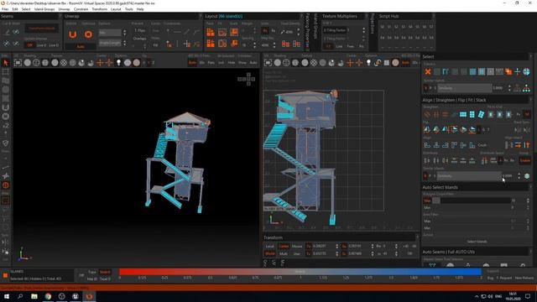This screenshot has height=302, width=537.
Task: Click the navigation cross icon in the 3D viewport
Action: point(247,79)
